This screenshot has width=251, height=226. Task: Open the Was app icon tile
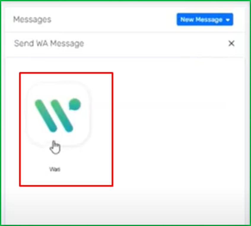coord(58,114)
